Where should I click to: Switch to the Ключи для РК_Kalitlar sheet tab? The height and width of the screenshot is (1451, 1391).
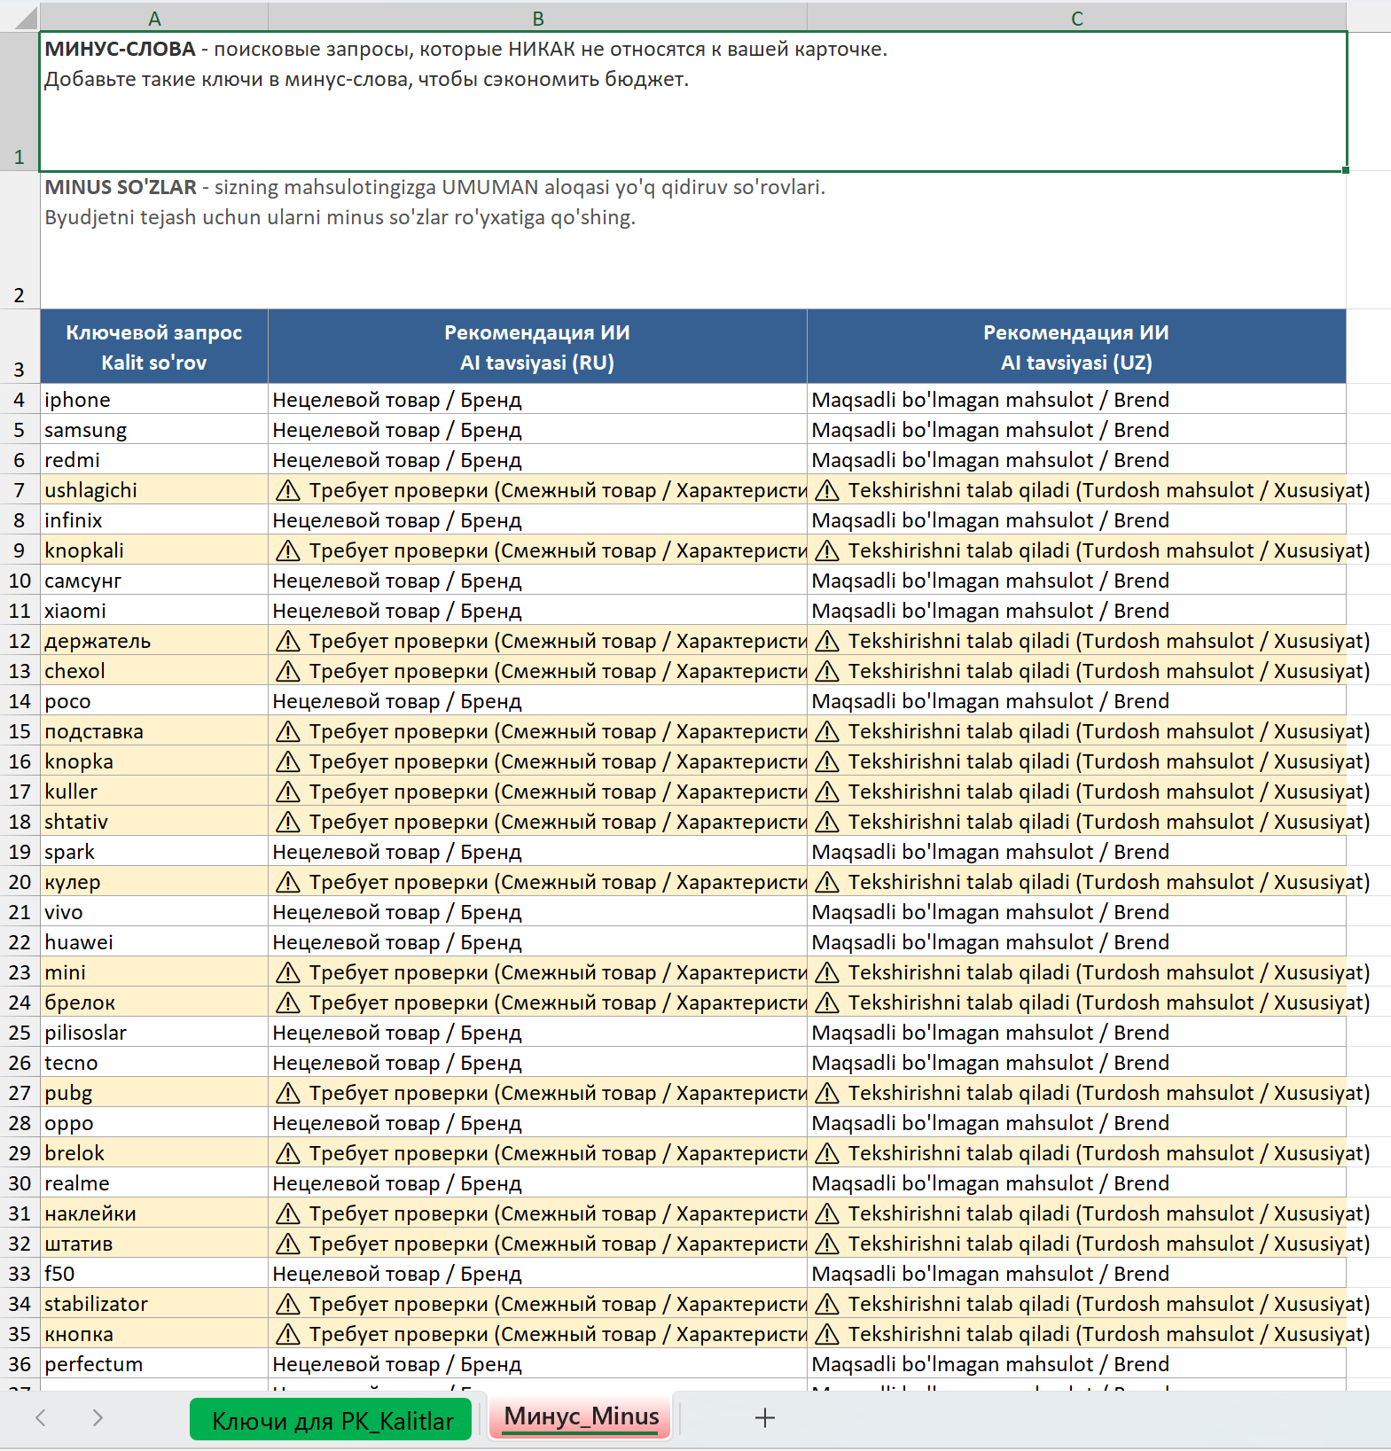pyautogui.click(x=331, y=1419)
